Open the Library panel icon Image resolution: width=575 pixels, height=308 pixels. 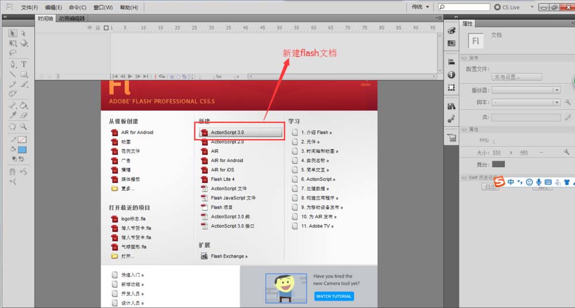[451, 106]
